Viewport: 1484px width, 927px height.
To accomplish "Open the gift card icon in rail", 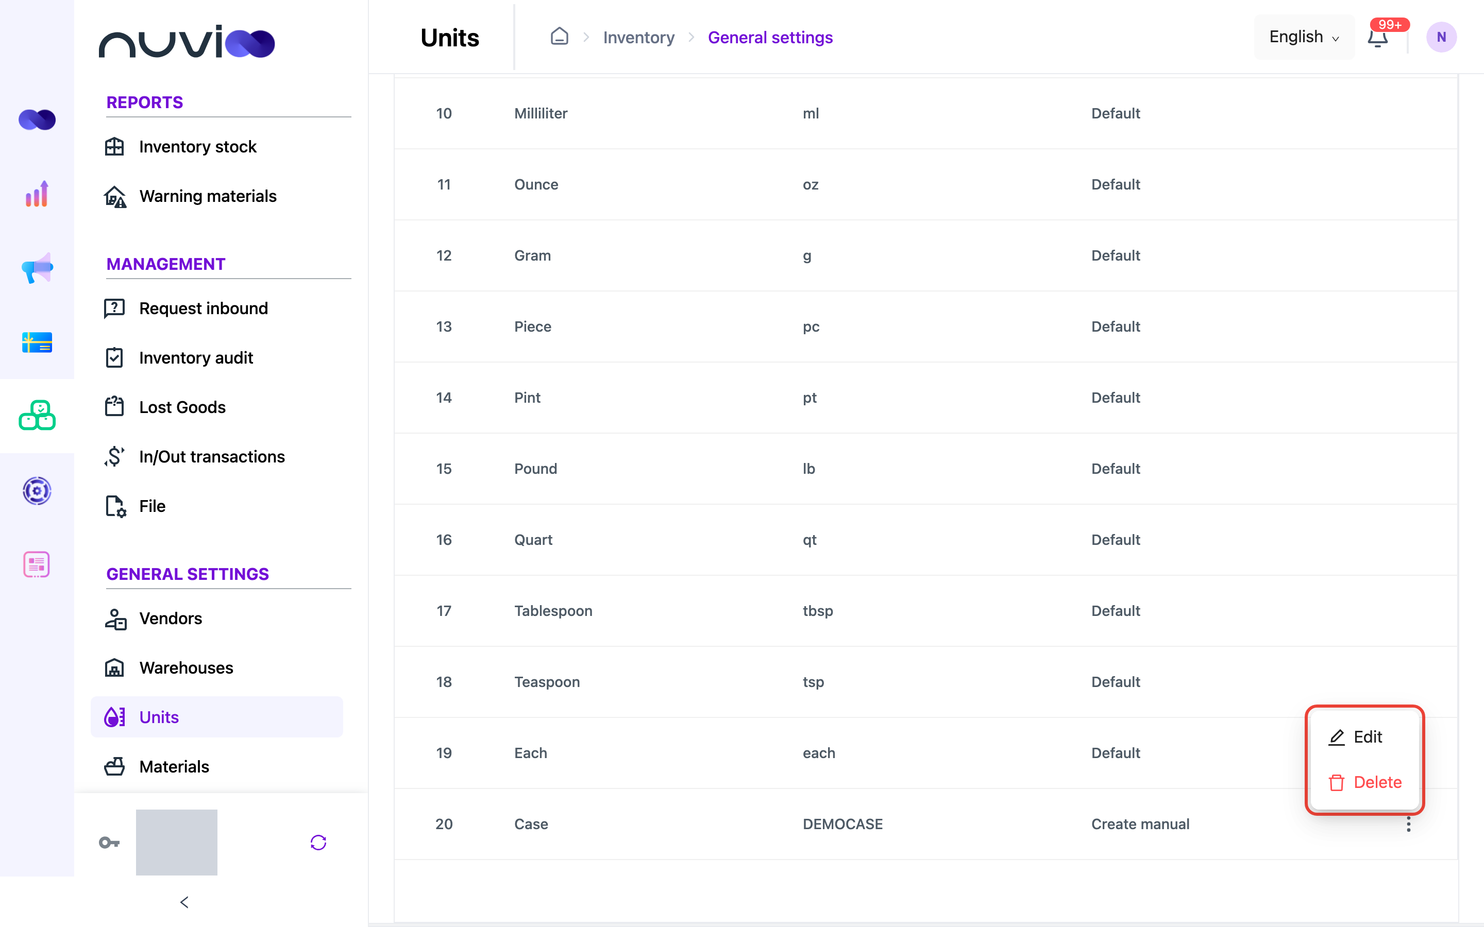I will (37, 342).
